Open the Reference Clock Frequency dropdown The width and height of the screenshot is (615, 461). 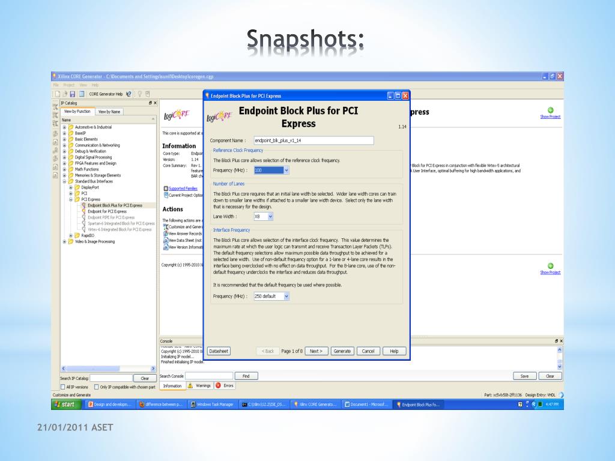click(286, 170)
